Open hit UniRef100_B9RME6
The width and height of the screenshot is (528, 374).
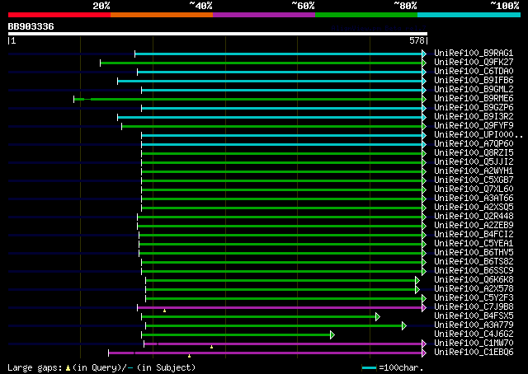coord(474,99)
